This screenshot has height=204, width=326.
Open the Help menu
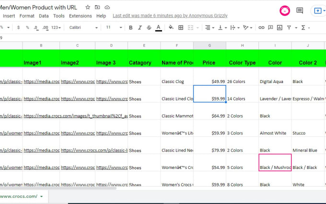point(101,16)
